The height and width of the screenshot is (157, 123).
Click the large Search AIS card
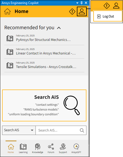[x=44, y=105]
